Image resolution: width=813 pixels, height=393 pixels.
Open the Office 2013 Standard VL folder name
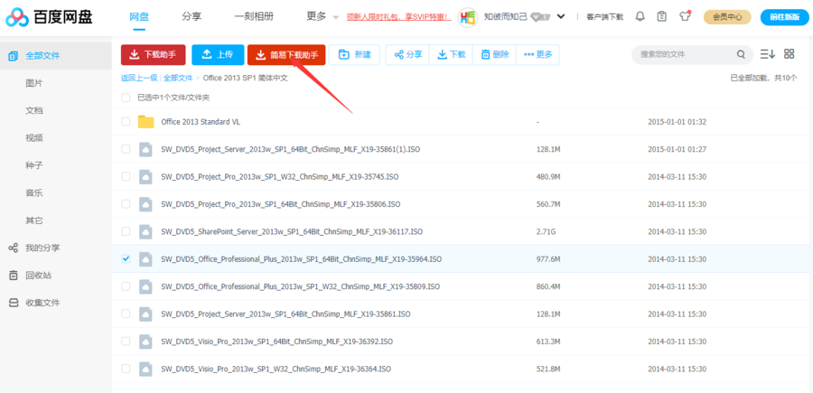[x=201, y=122]
